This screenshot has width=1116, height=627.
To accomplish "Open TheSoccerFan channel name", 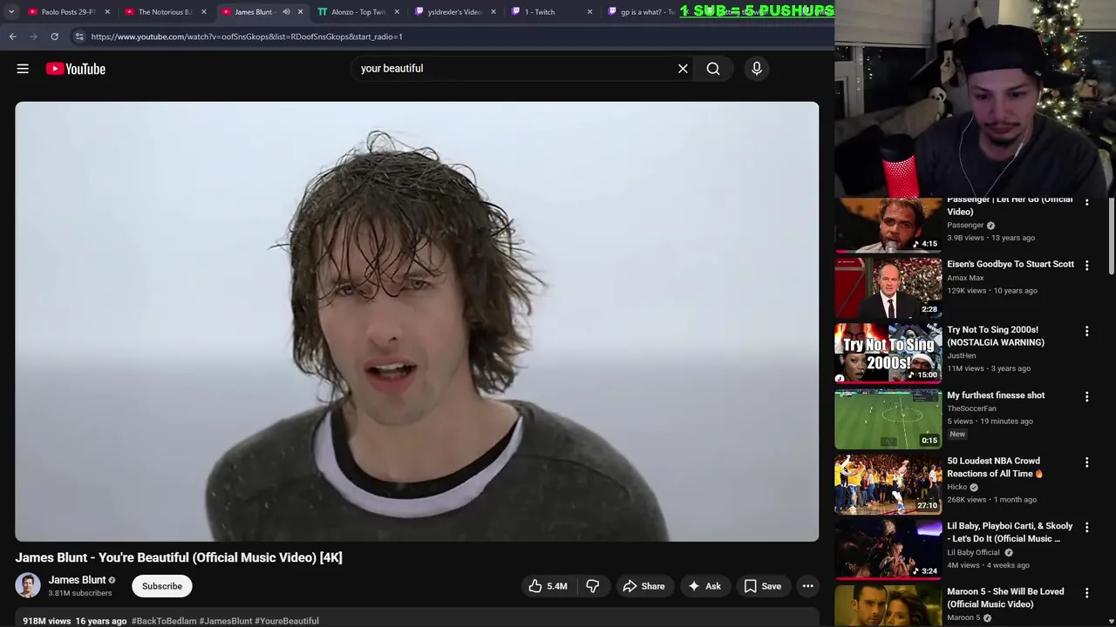I will (971, 408).
